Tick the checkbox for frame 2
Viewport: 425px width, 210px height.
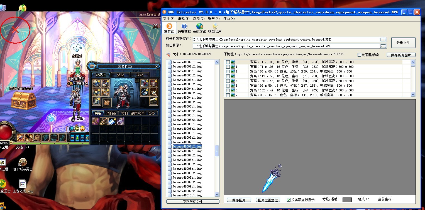point(228,71)
